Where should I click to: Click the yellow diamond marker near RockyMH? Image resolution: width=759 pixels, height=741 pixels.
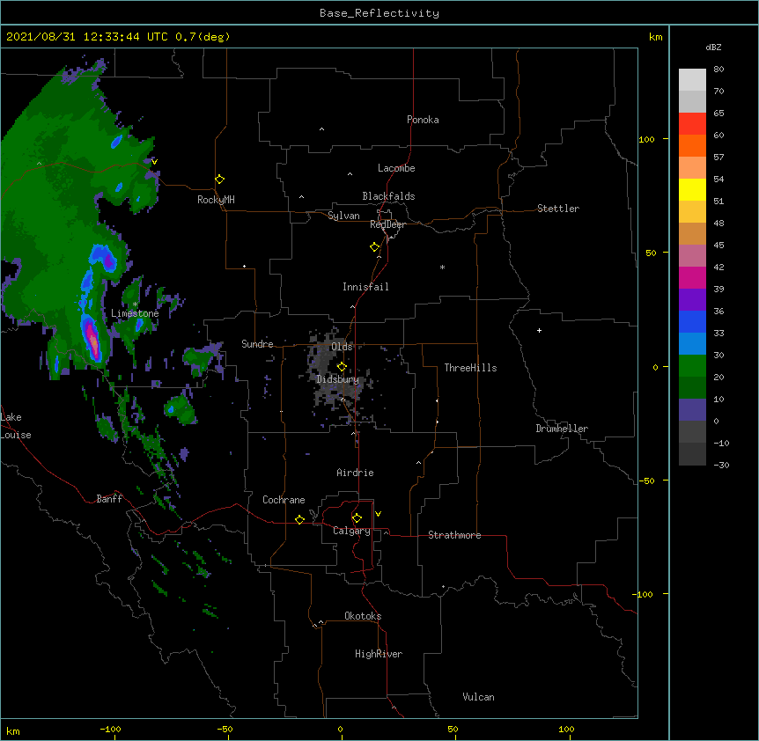point(220,180)
